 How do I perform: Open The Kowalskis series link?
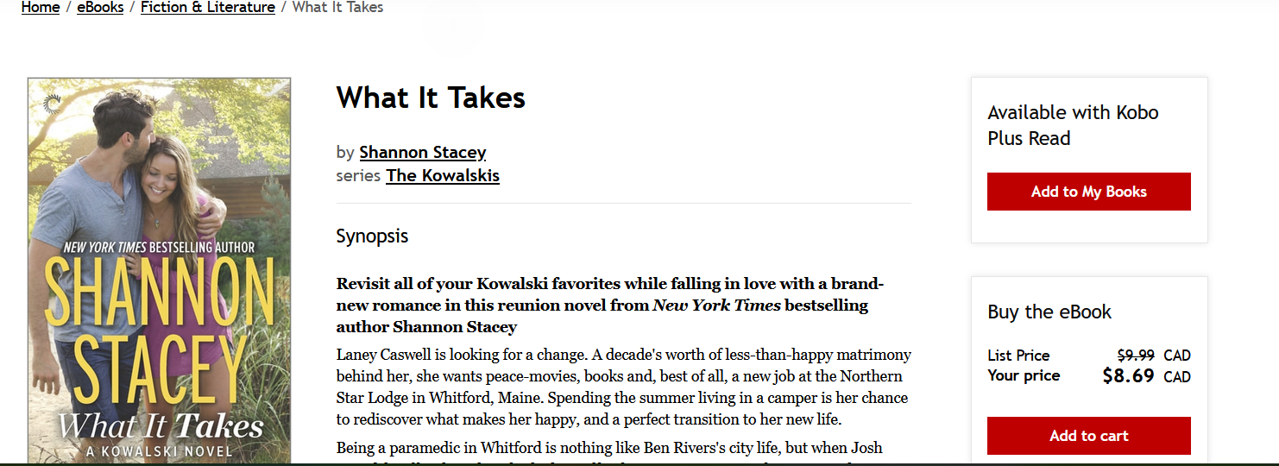click(443, 176)
